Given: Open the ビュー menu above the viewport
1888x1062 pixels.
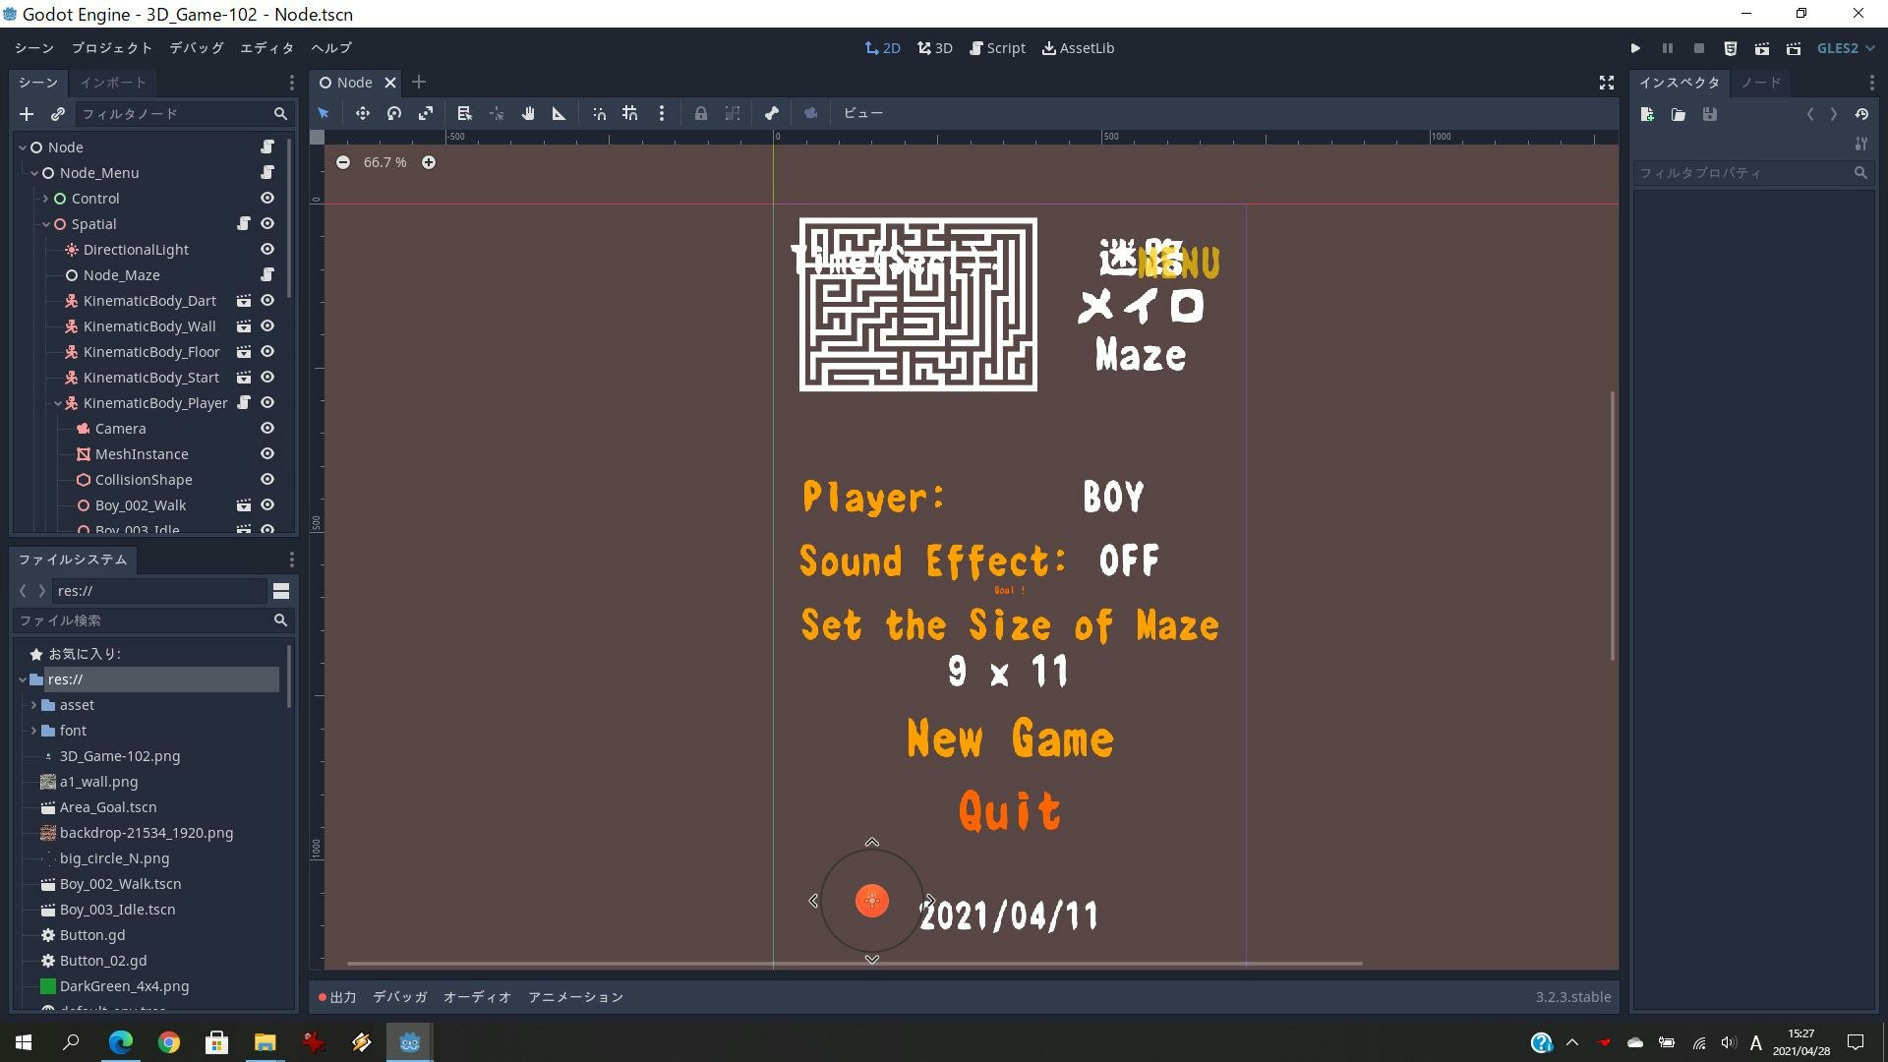Looking at the screenshot, I should [x=863, y=113].
